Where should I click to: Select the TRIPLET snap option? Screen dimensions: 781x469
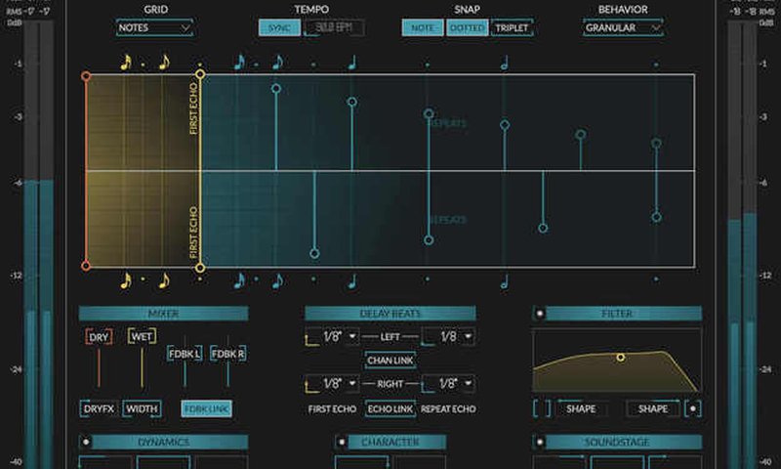pos(512,27)
